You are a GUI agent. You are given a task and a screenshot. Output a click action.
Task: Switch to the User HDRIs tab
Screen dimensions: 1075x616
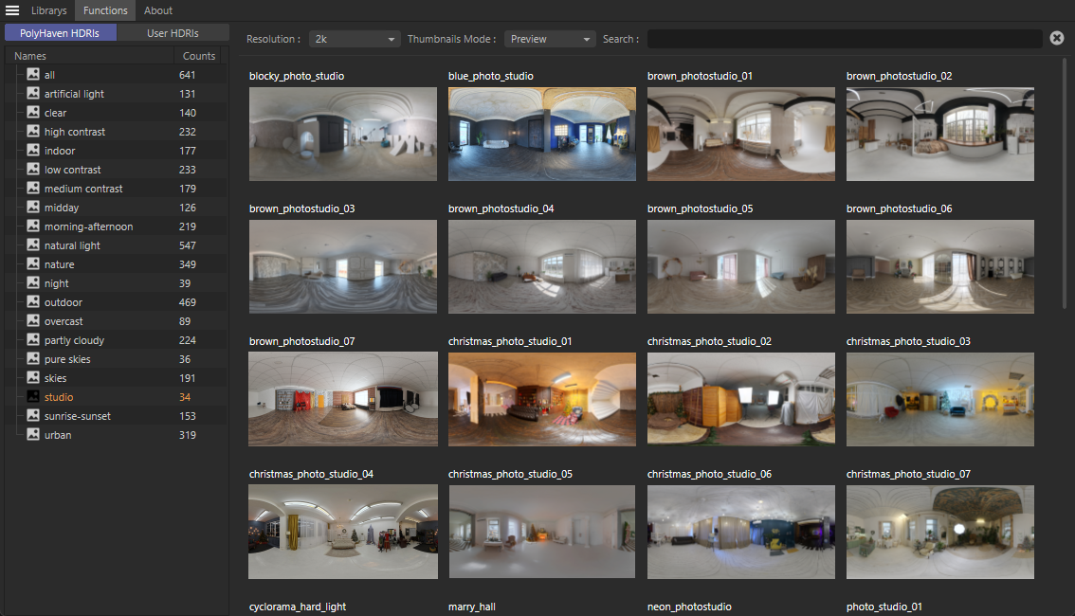173,33
